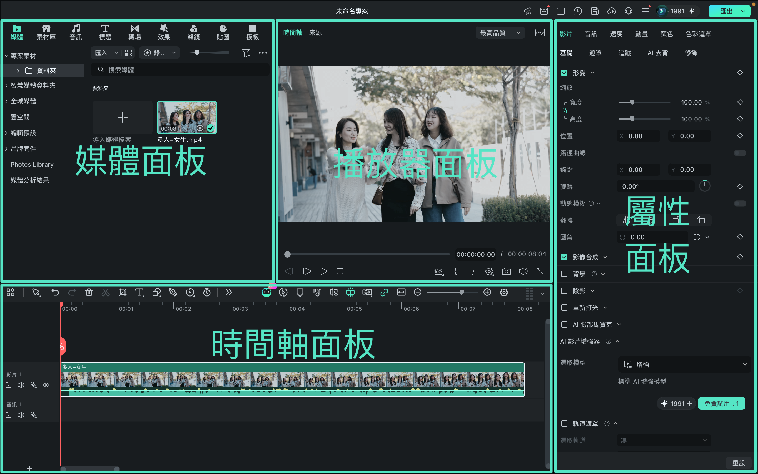Toggle the 路徑曲線 switch
This screenshot has width=758, height=474.
[x=740, y=153]
